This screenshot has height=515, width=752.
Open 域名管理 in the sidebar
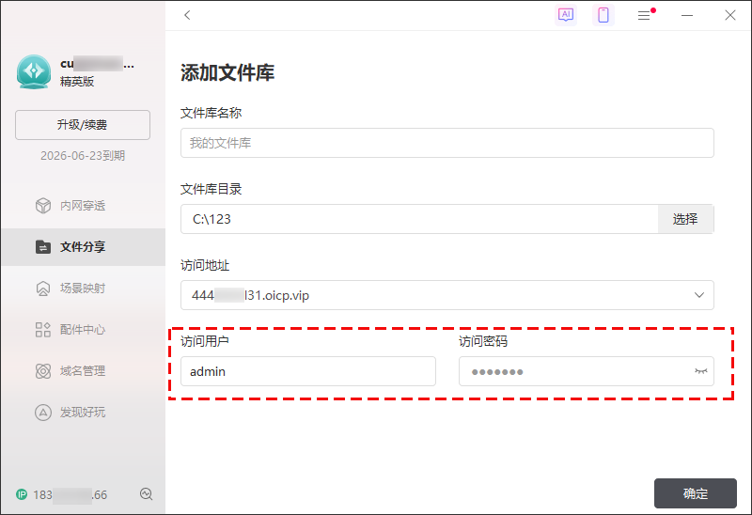pos(83,371)
